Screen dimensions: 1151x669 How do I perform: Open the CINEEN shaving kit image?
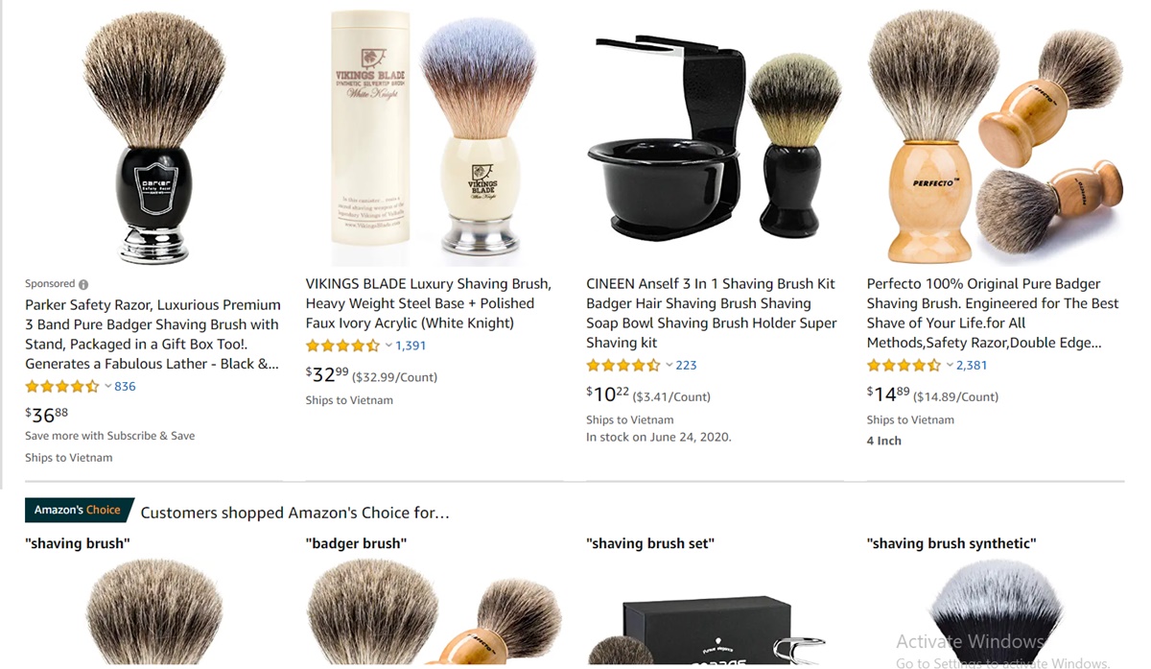pos(714,138)
